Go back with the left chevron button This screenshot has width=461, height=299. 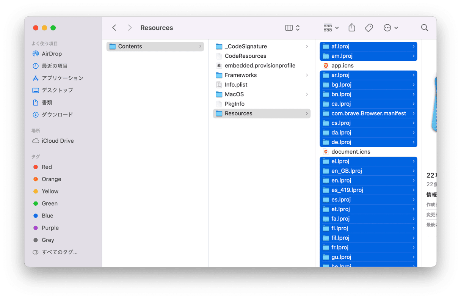point(114,28)
